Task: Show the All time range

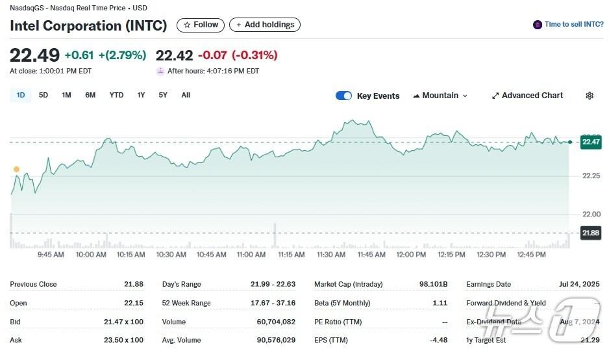Action: 186,95
